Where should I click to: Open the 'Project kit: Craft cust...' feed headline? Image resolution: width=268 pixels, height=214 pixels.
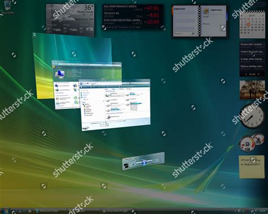tap(252, 51)
